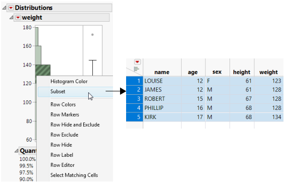Click weight value 123 for LOUISE
Image resolution: width=285 pixels, height=182 pixels.
click(x=269, y=81)
